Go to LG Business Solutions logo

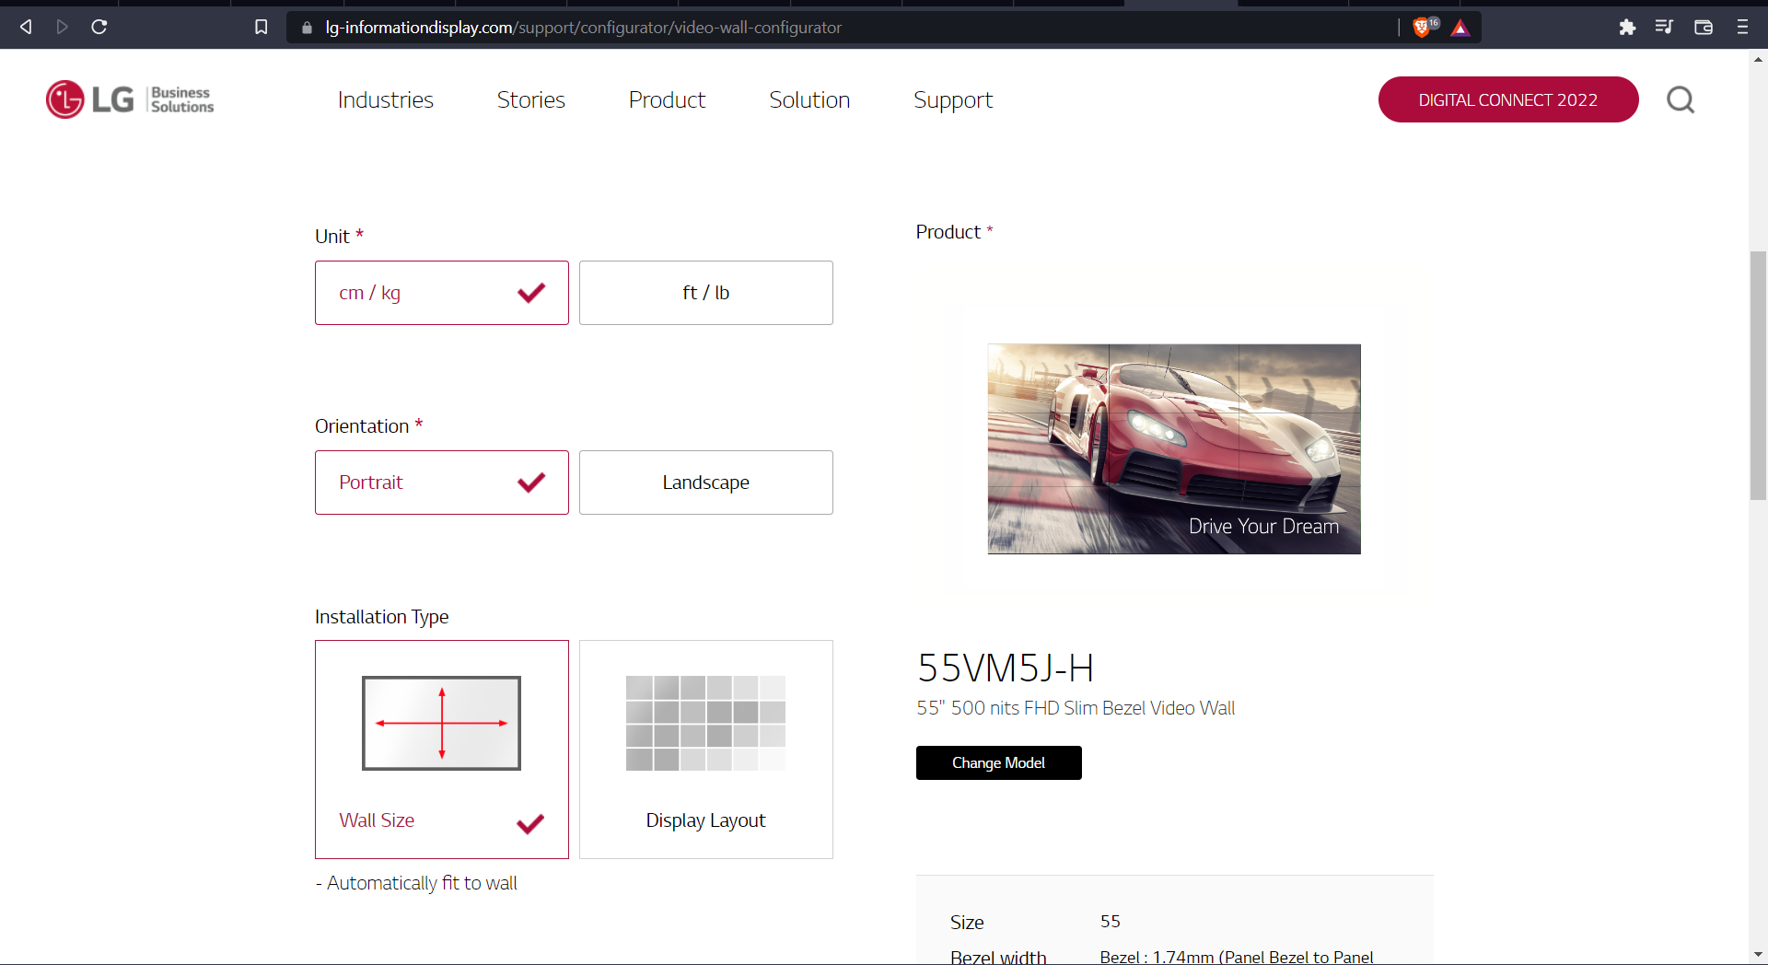[130, 99]
